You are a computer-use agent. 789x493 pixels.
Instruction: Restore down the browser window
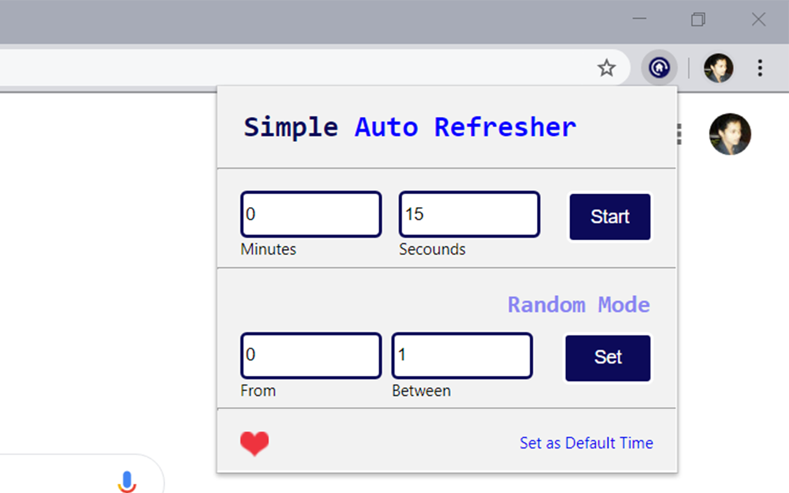pyautogui.click(x=698, y=20)
